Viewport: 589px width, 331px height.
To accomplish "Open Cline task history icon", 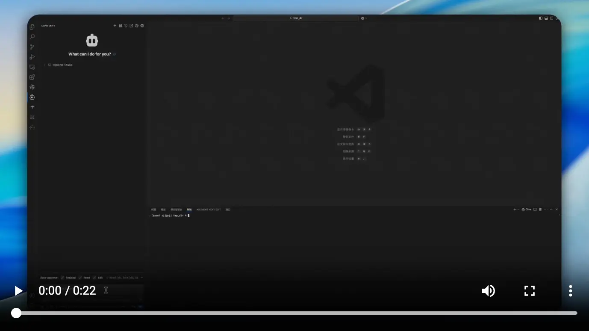I will pyautogui.click(x=126, y=26).
